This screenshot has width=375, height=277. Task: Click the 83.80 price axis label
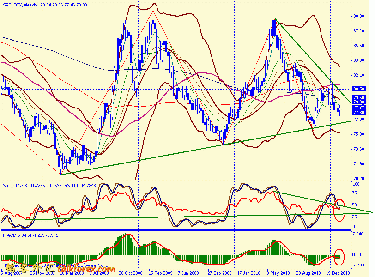click(x=358, y=60)
